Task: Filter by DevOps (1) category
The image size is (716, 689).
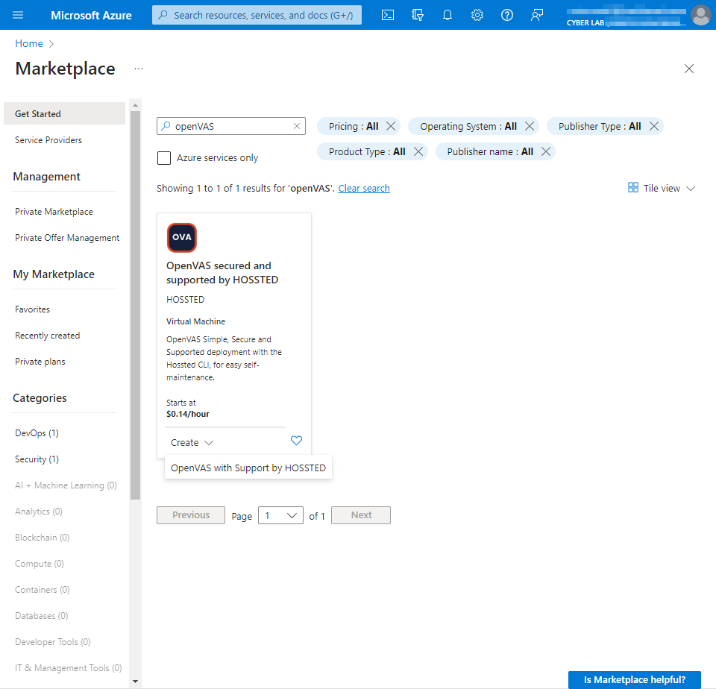Action: point(37,433)
